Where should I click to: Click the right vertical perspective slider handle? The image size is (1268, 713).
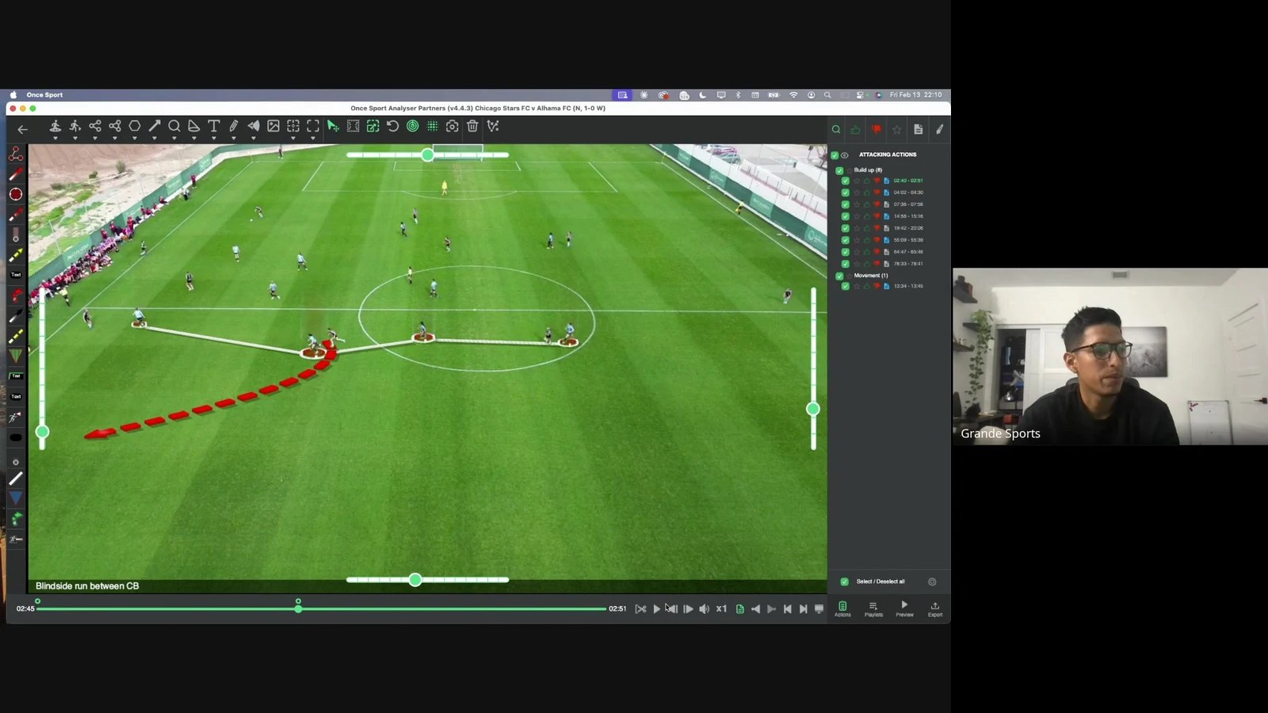tap(813, 409)
